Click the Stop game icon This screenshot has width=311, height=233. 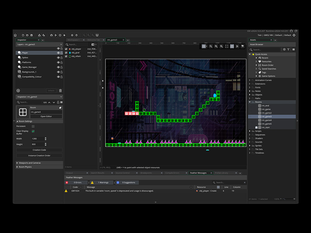(x=60, y=35)
